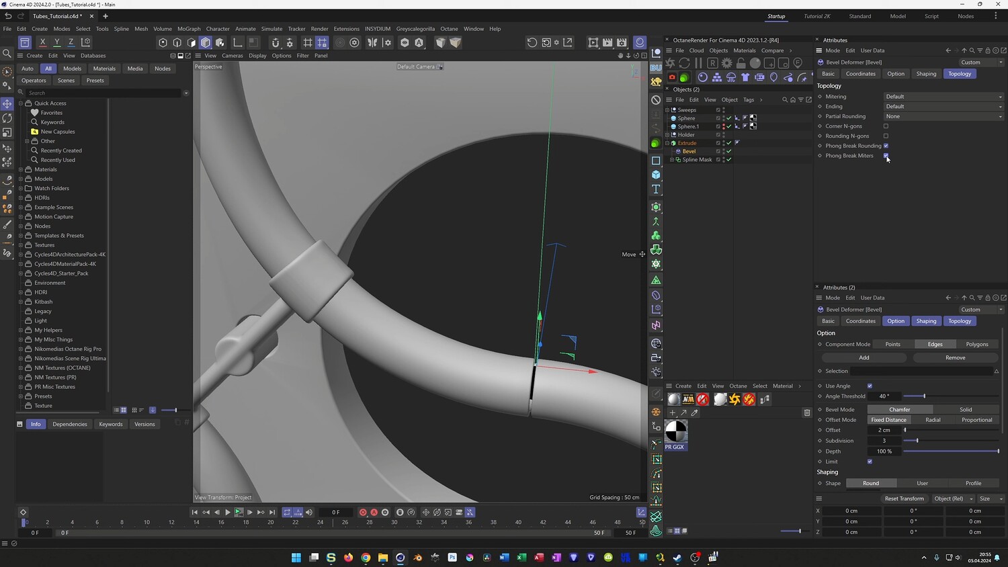Toggle the Bevel deformer enable checkmark
1008x567 pixels.
tap(729, 151)
